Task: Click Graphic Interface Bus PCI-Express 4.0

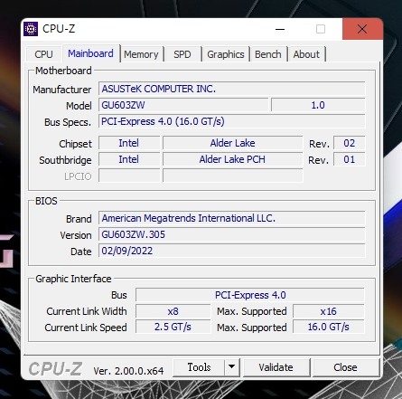Action: pyautogui.click(x=250, y=295)
